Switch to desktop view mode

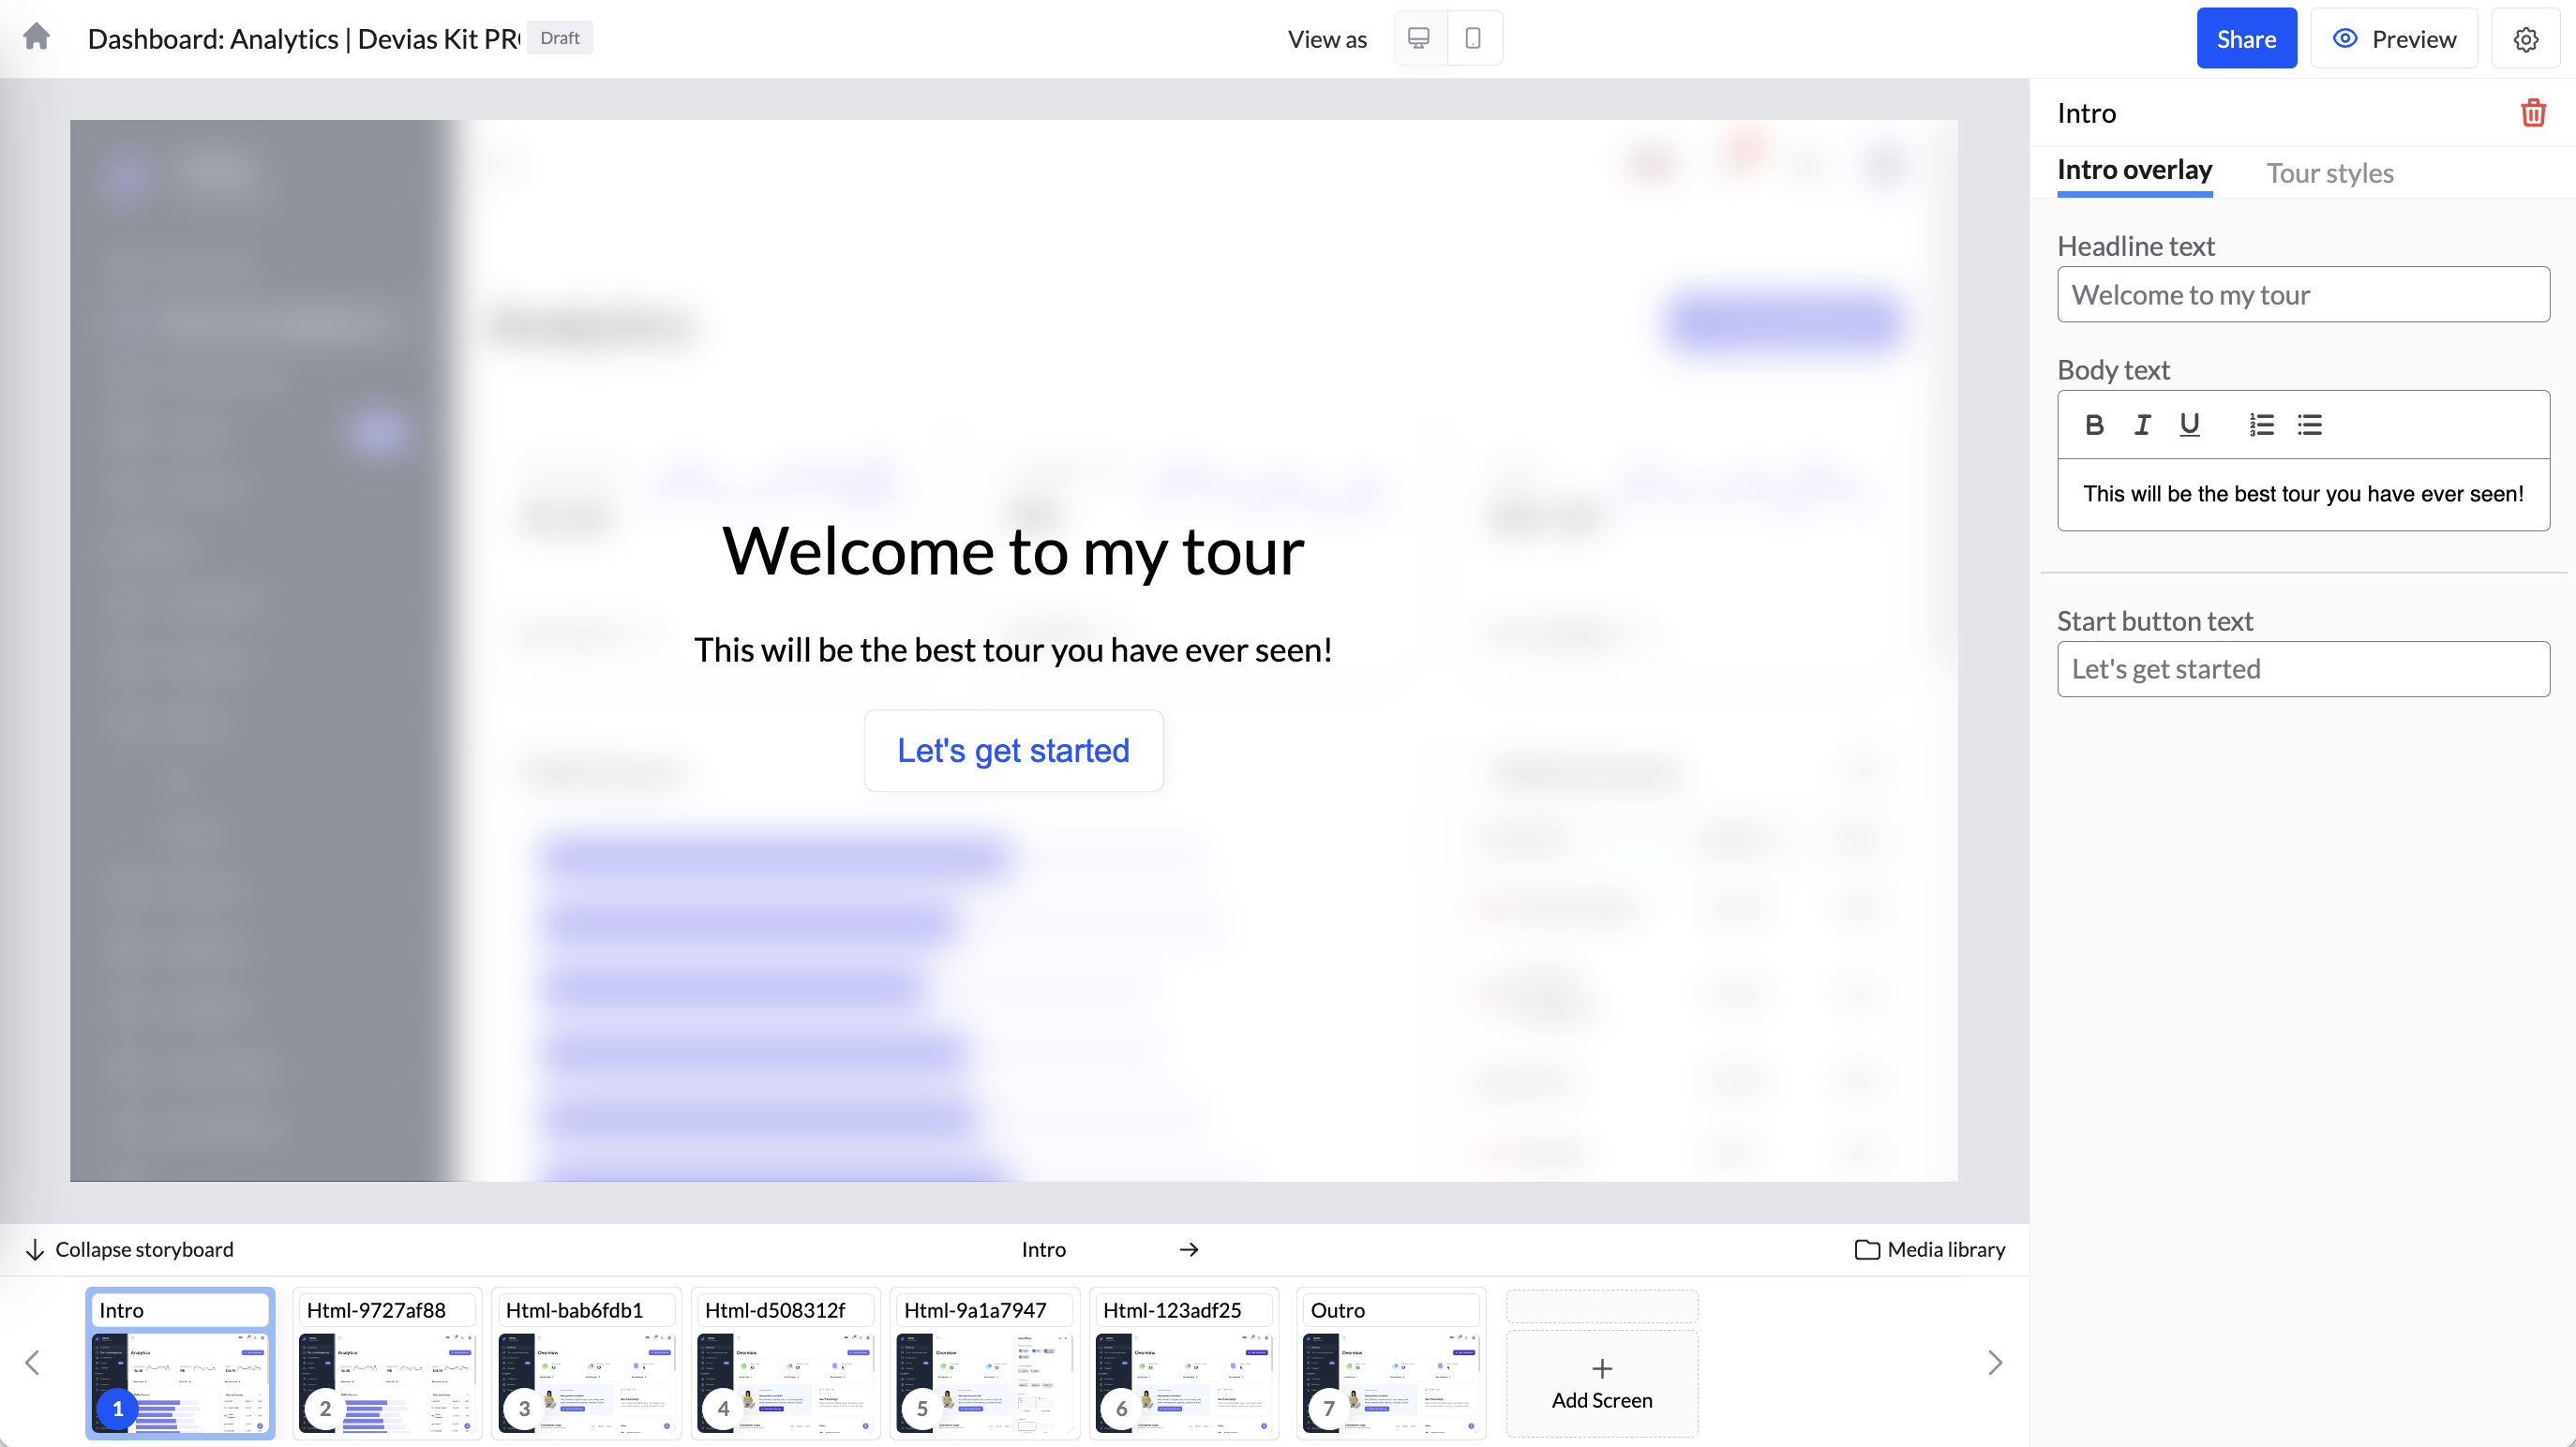tap(1418, 38)
